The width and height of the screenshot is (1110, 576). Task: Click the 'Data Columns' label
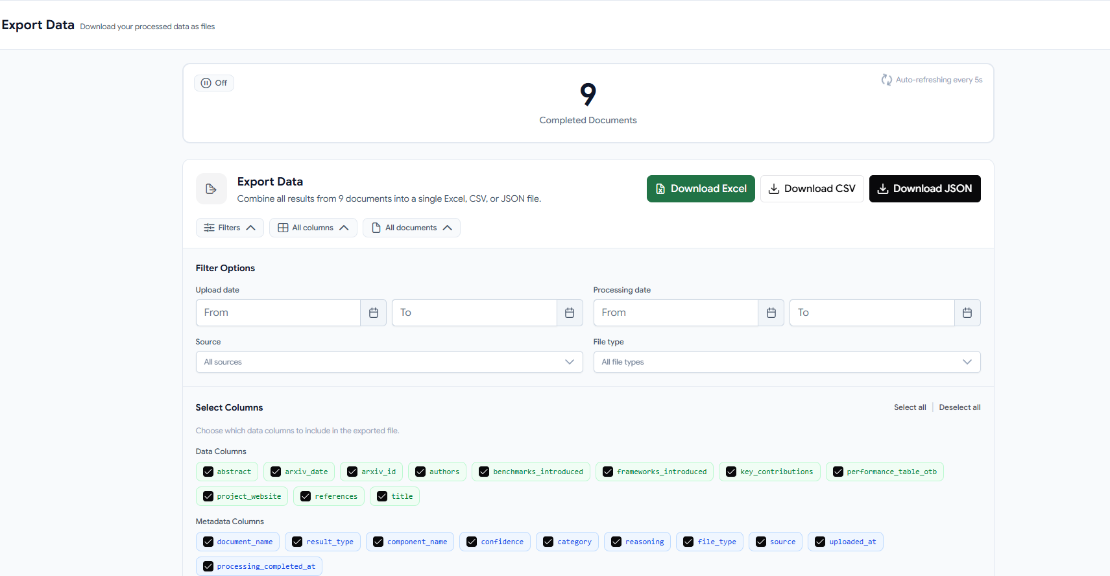221,451
